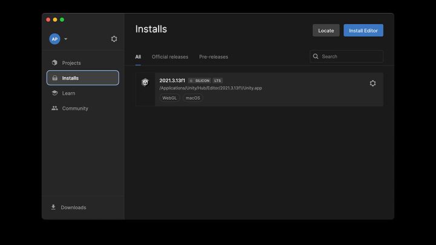Focus the Search input field
436x245 pixels.
346,56
